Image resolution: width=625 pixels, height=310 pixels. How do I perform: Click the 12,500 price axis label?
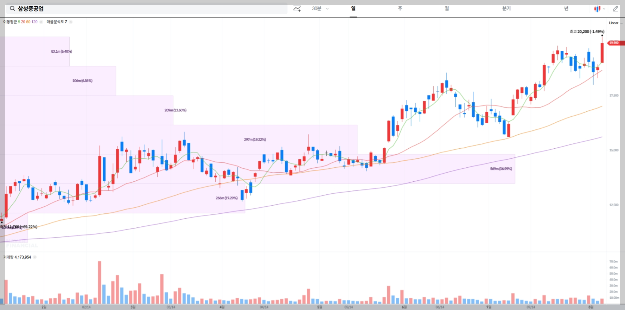coord(614,205)
